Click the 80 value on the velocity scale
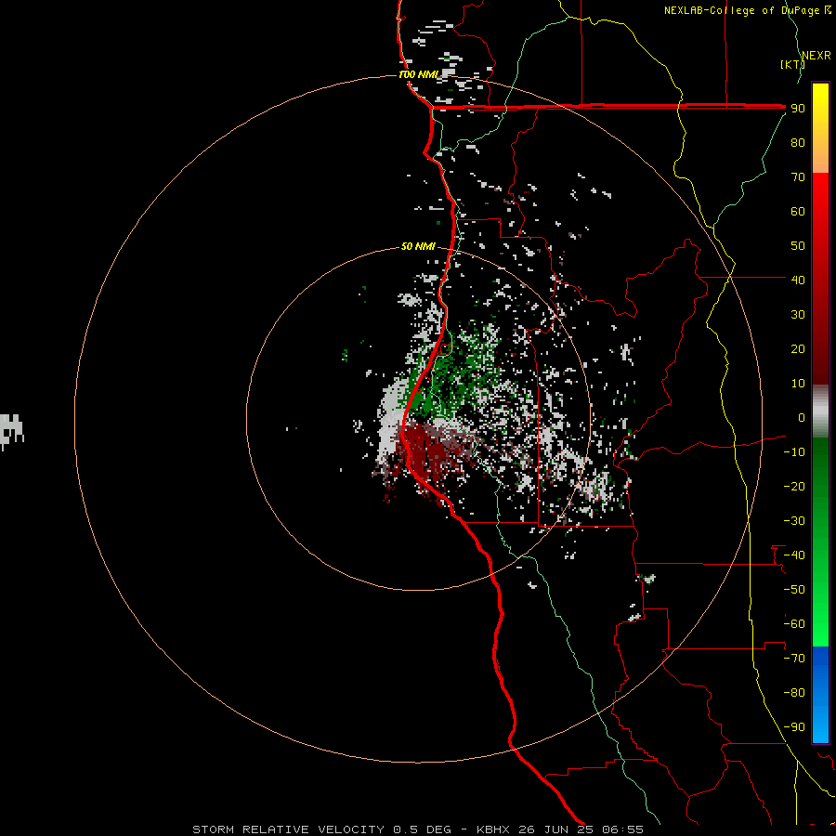 (798, 143)
